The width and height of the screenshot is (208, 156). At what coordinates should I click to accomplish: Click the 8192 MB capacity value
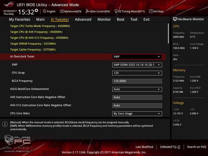point(178,92)
